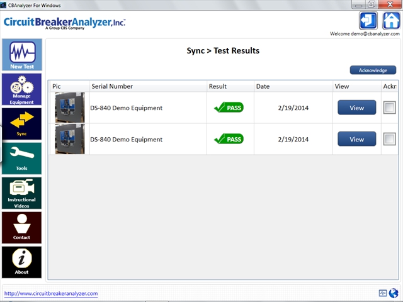The image size is (403, 302).
Task: Click the View column header
Action: coord(357,86)
